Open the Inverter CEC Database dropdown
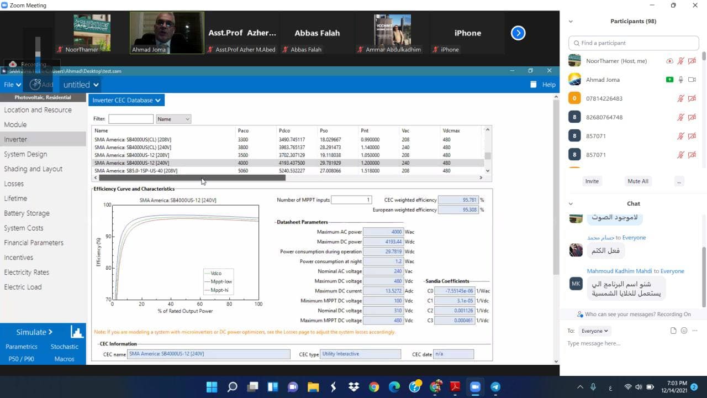Viewport: 707px width, 398px height. point(126,100)
